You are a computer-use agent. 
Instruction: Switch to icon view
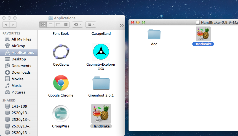43,25
